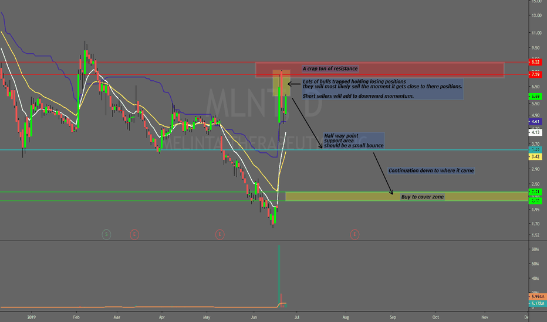Image resolution: width=547 pixels, height=322 pixels.
Task: Click the orange 5.994M volume label
Action: 537,297
